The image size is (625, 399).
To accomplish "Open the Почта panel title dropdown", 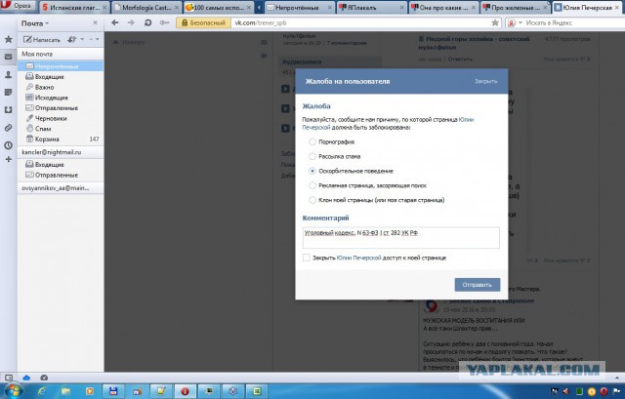I will pos(35,23).
